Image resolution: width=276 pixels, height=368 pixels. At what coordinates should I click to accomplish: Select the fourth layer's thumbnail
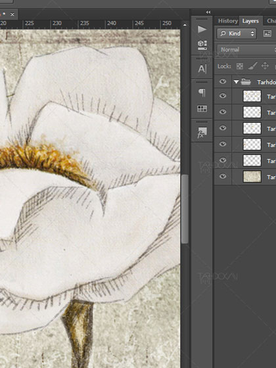pyautogui.click(x=252, y=144)
